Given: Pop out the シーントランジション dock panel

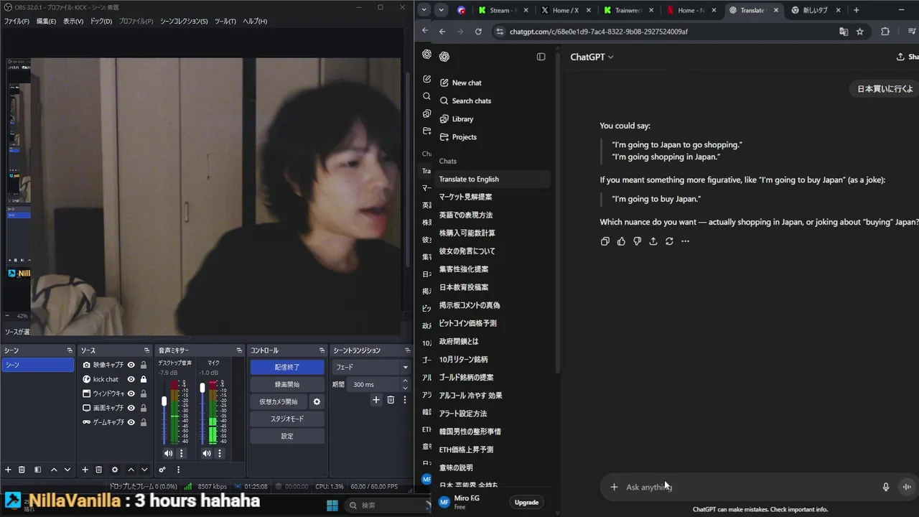Looking at the screenshot, I should tap(406, 350).
